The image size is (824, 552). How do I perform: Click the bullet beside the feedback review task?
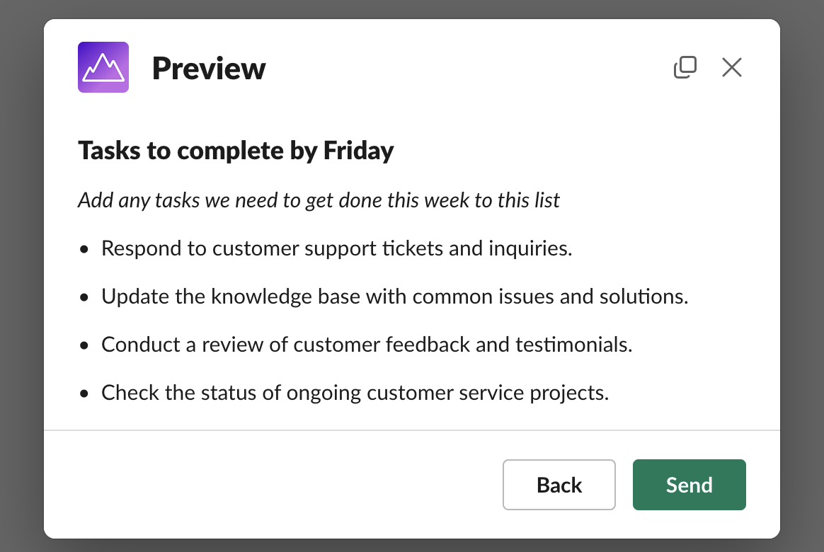(x=85, y=345)
